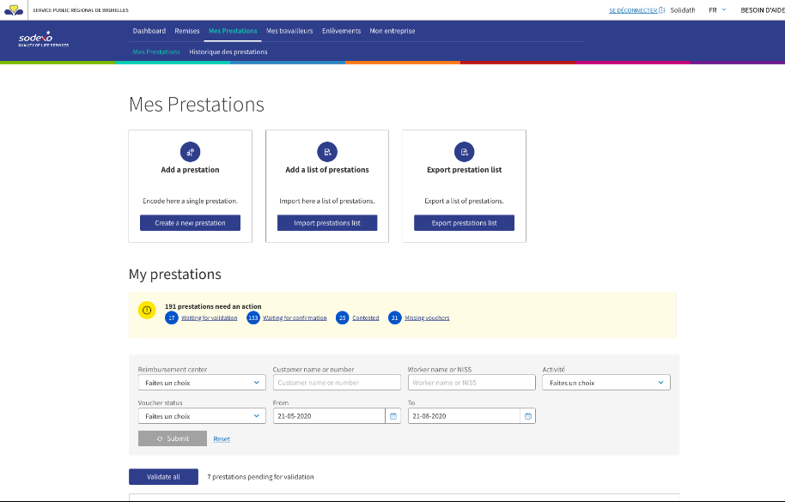
Task: Click Export prestations list button
Action: (464, 223)
